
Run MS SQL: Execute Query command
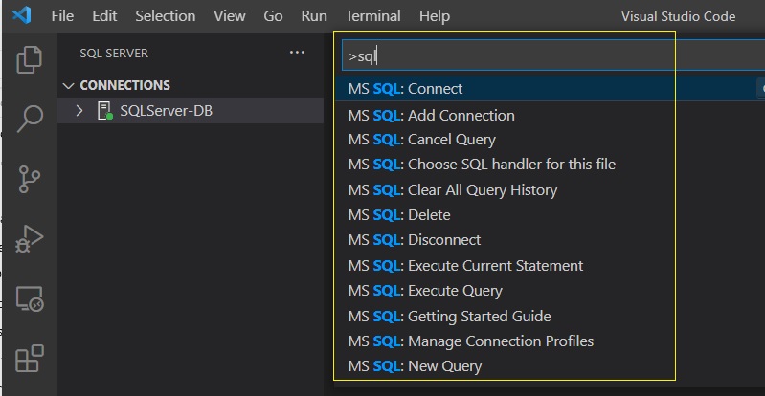(550, 291)
